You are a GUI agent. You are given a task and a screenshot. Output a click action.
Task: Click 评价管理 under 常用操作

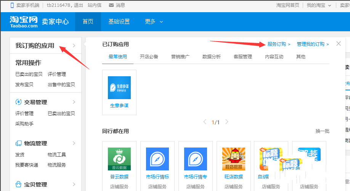point(57,74)
